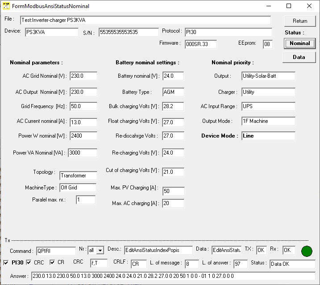Click the Device Mode field showing Line
Viewport: 320px width, 285px height.
click(x=268, y=136)
